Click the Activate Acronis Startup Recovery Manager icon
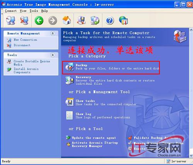This screenshot has height=165, width=193. pyautogui.click(x=68, y=144)
